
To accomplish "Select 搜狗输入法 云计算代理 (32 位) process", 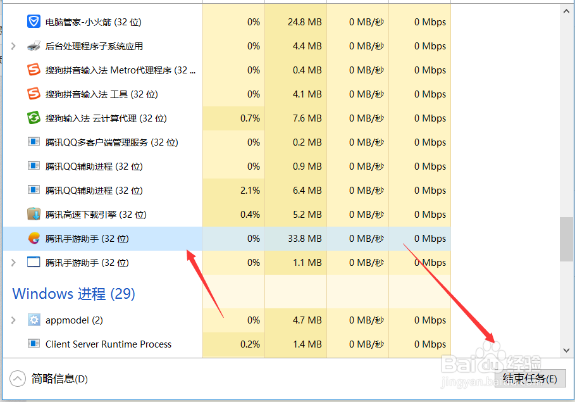I will 106,118.
